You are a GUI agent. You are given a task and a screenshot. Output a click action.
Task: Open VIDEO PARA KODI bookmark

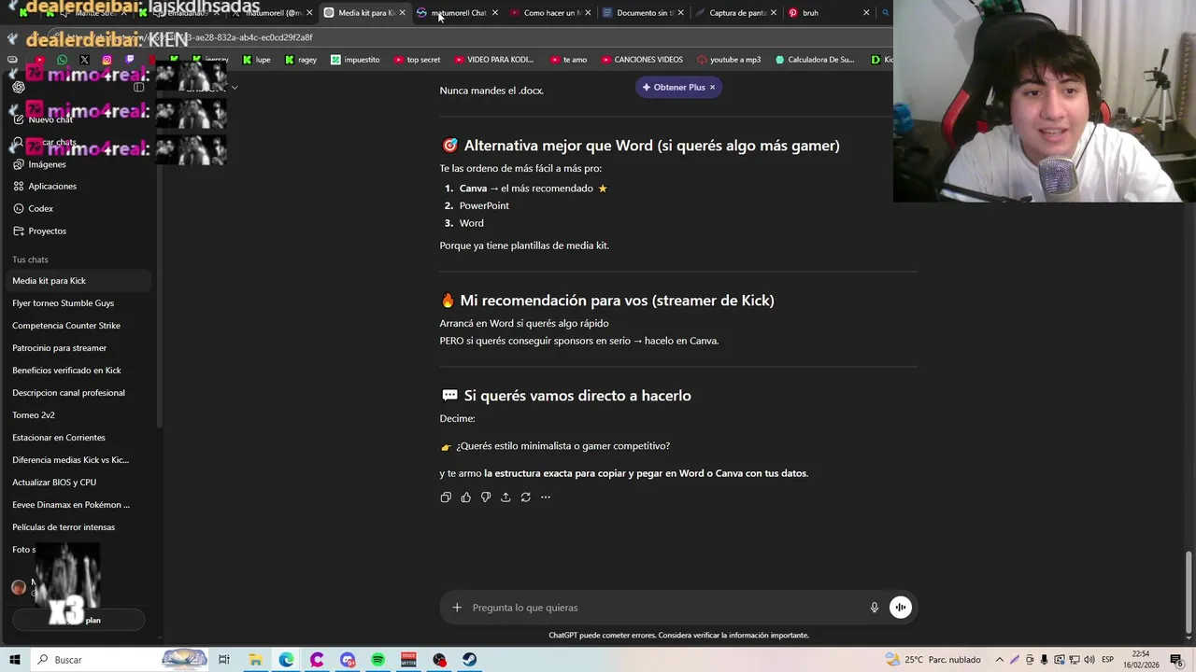[493, 60]
